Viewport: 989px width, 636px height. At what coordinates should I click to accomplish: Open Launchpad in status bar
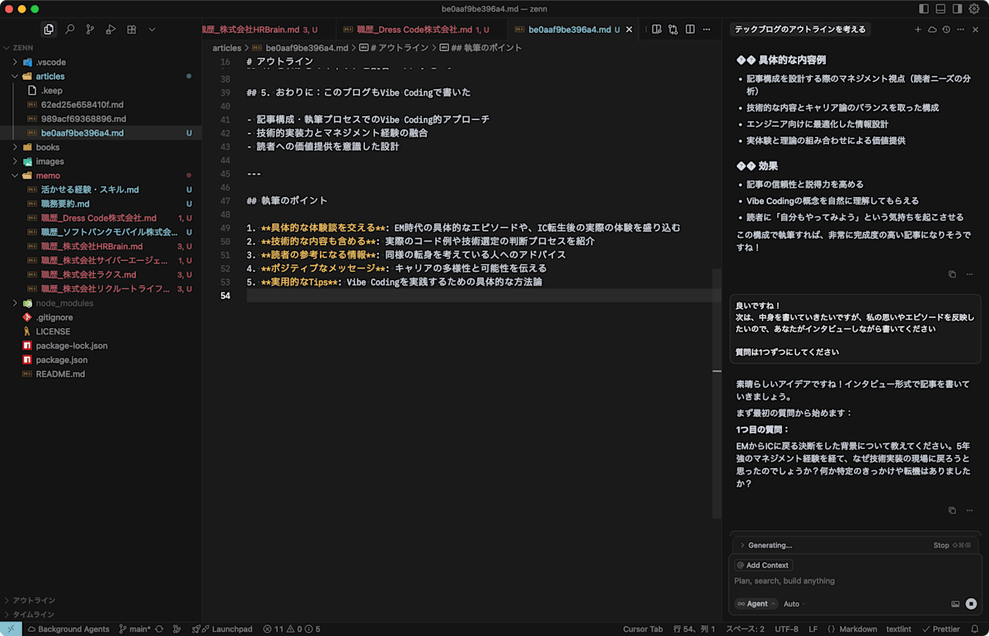pos(223,629)
